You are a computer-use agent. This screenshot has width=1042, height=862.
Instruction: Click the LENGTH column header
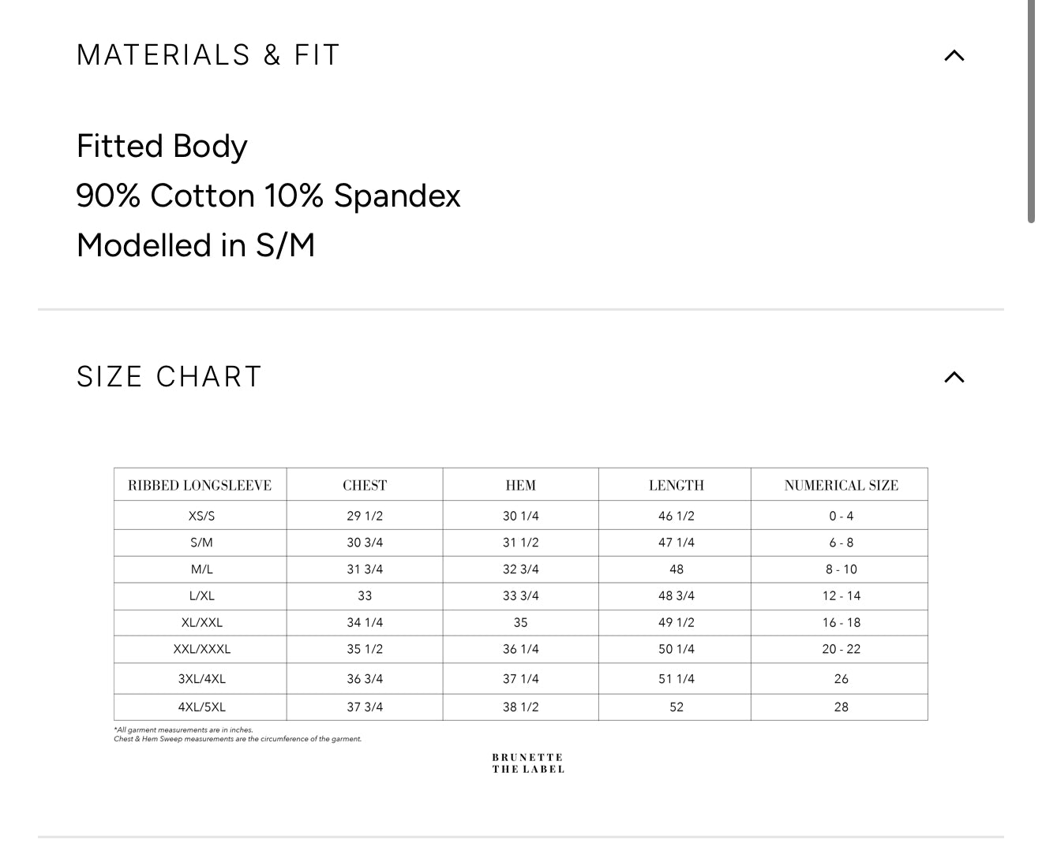pyautogui.click(x=676, y=485)
